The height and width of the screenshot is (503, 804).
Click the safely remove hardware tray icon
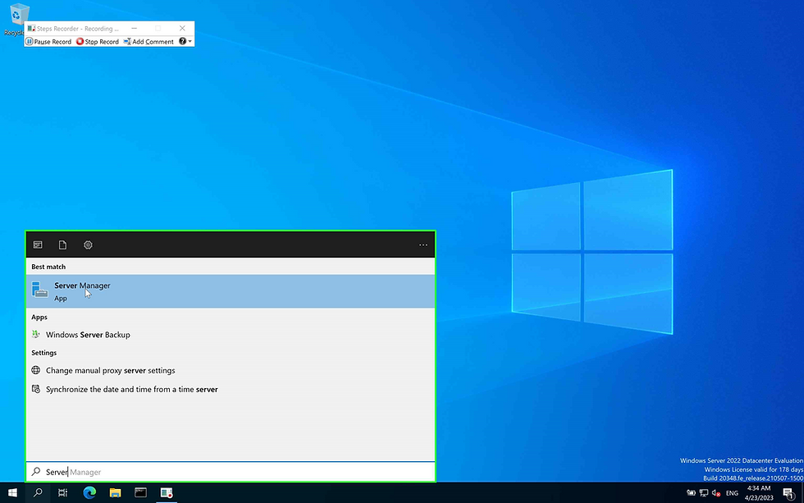pyautogui.click(x=691, y=493)
